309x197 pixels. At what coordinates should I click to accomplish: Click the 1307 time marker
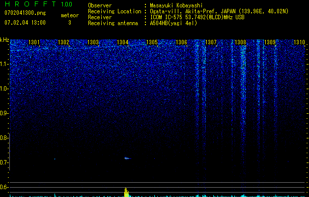coord(211,42)
